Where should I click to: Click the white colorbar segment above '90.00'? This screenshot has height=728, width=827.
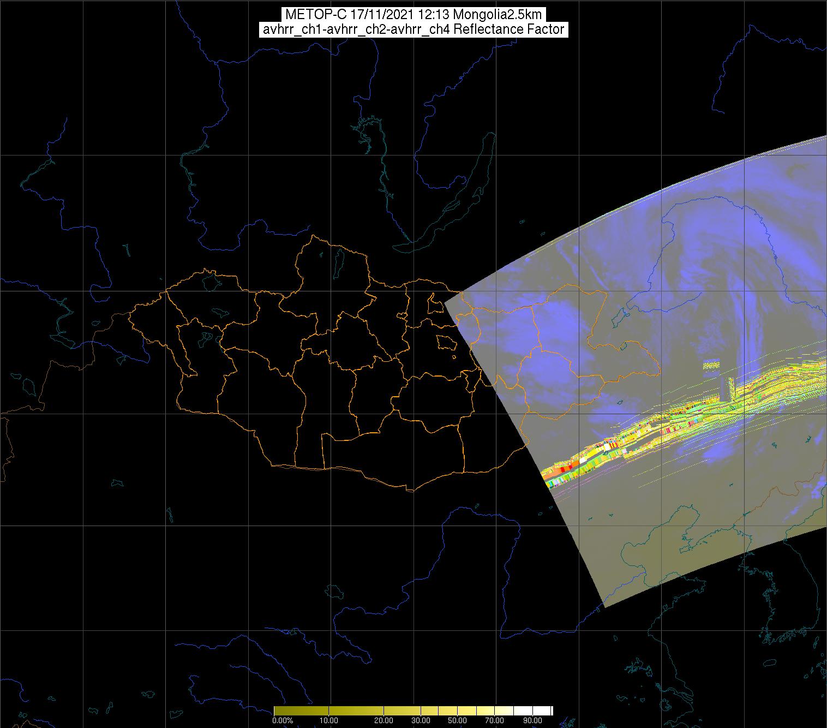click(x=541, y=711)
